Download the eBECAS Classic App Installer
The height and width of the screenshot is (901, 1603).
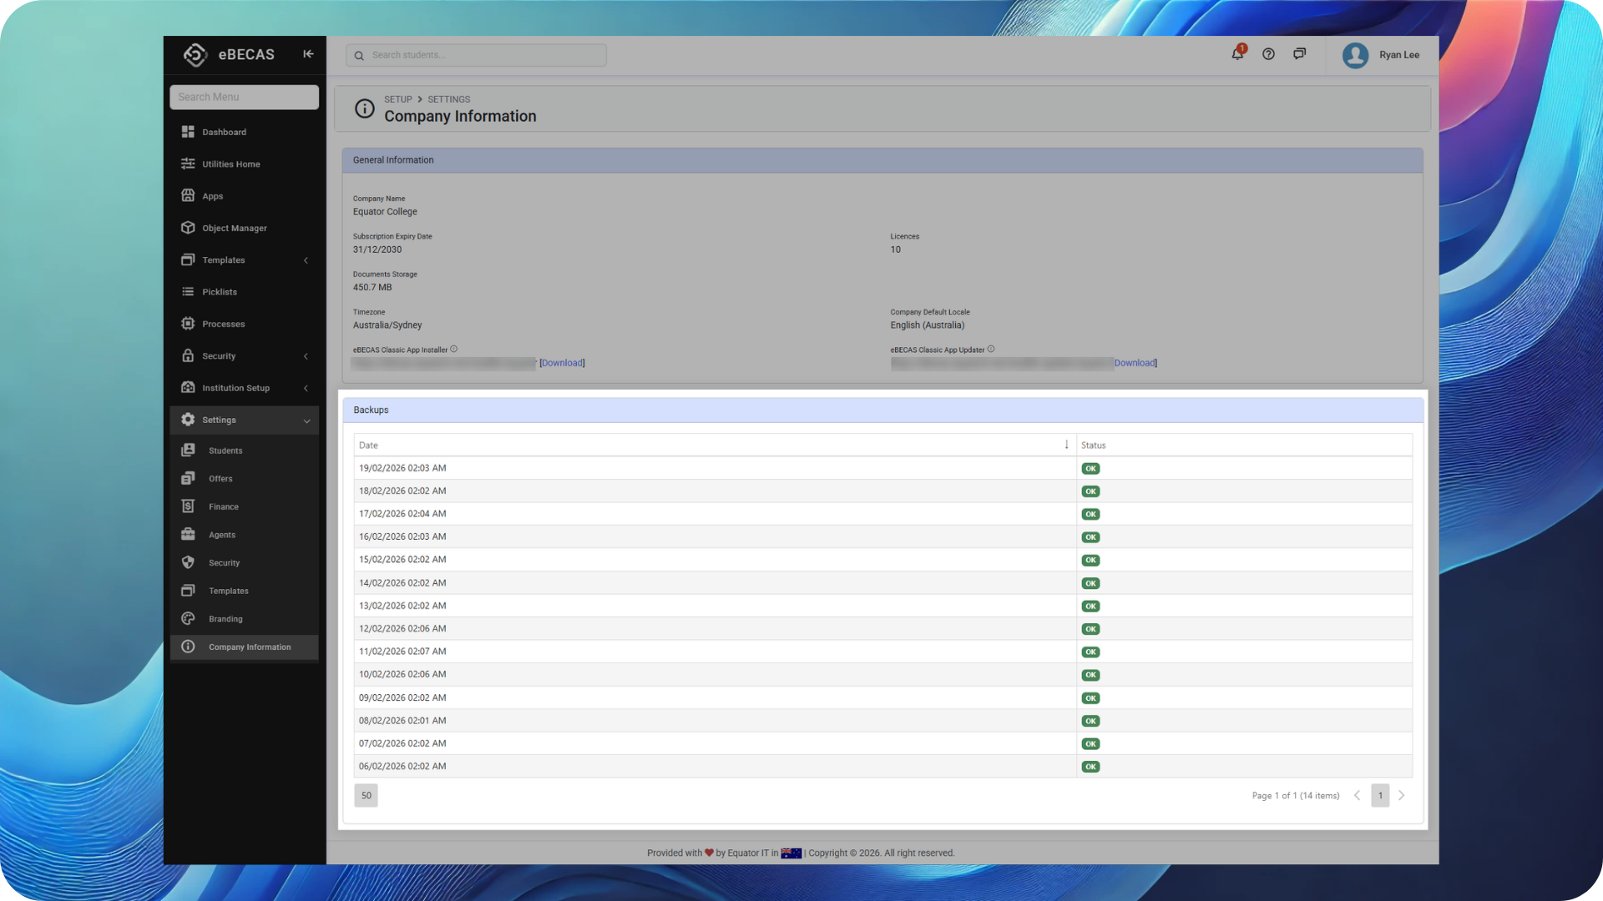[562, 363]
